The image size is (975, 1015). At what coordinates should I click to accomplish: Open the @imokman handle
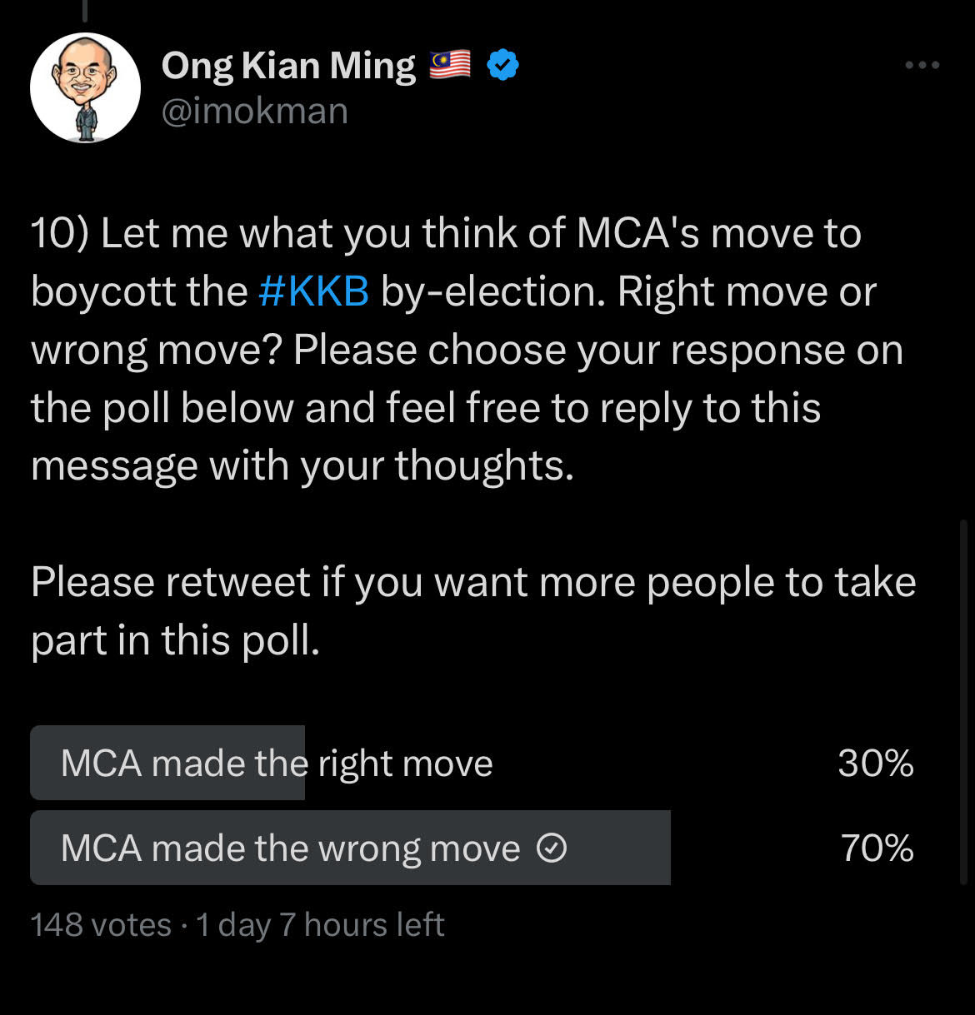pyautogui.click(x=254, y=111)
